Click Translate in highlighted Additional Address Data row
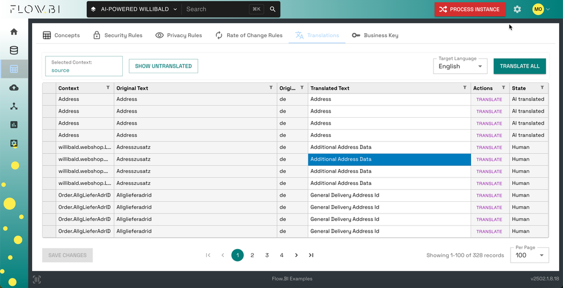The image size is (563, 288). click(x=489, y=159)
